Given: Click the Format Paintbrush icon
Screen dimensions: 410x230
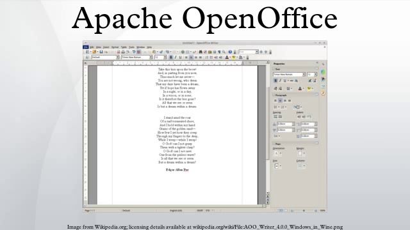Looking at the screenshot, I should [161, 52].
